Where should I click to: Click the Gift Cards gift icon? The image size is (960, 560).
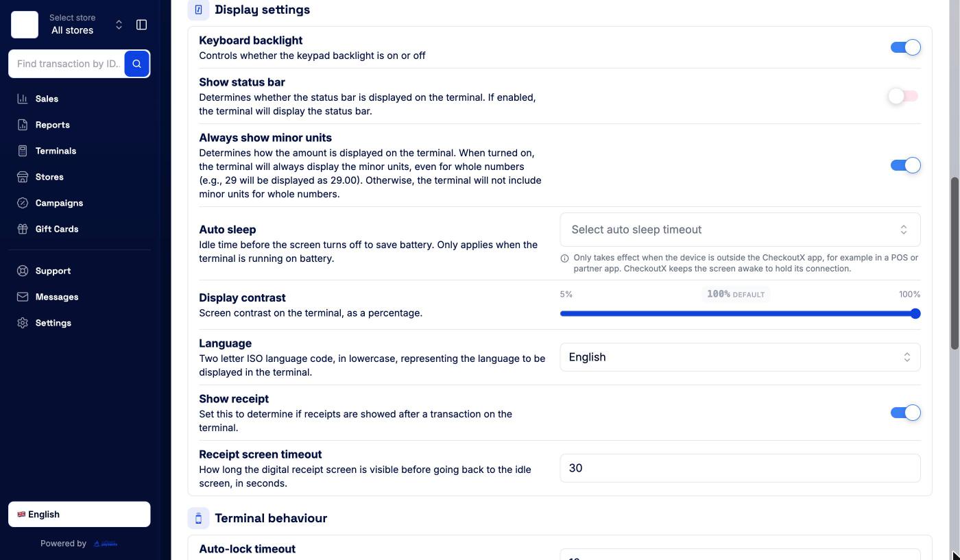click(x=23, y=229)
